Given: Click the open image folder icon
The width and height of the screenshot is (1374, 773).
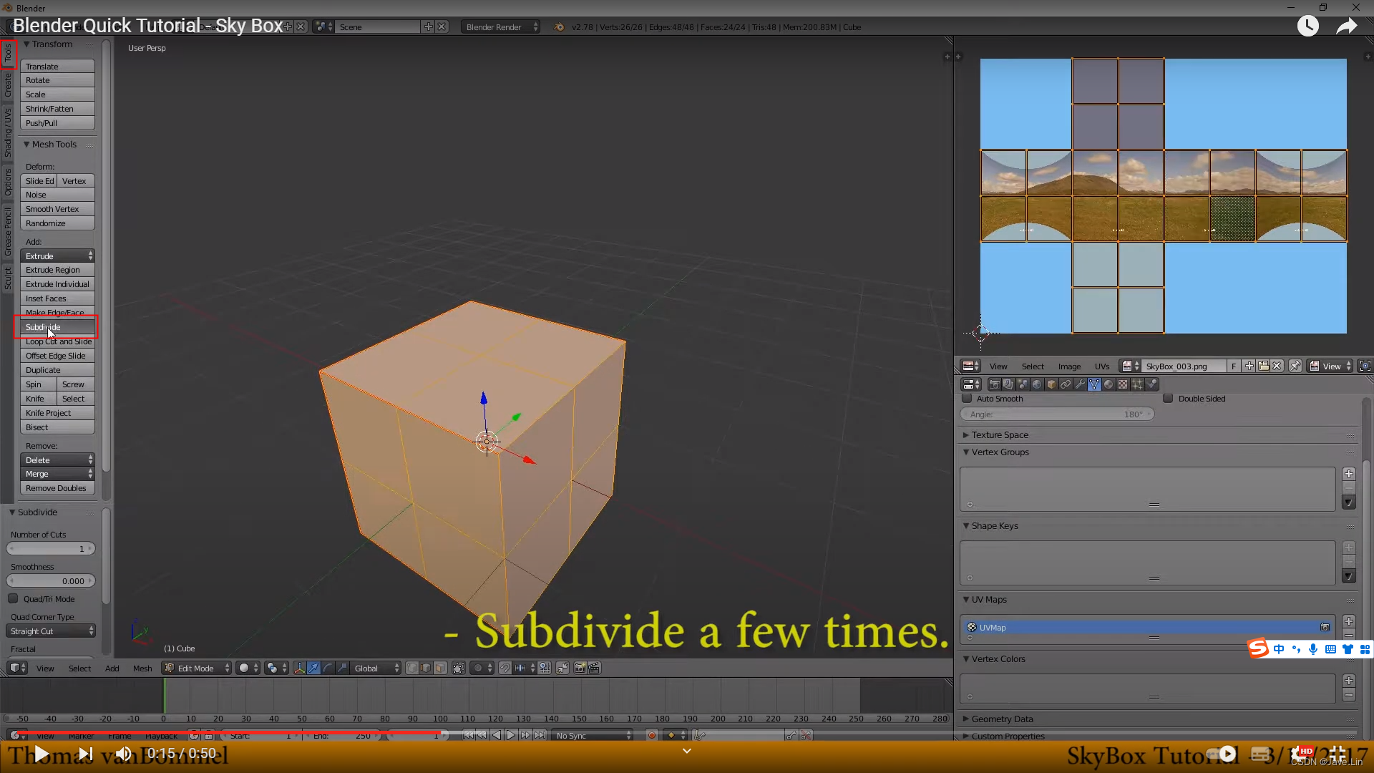Looking at the screenshot, I should (1264, 366).
